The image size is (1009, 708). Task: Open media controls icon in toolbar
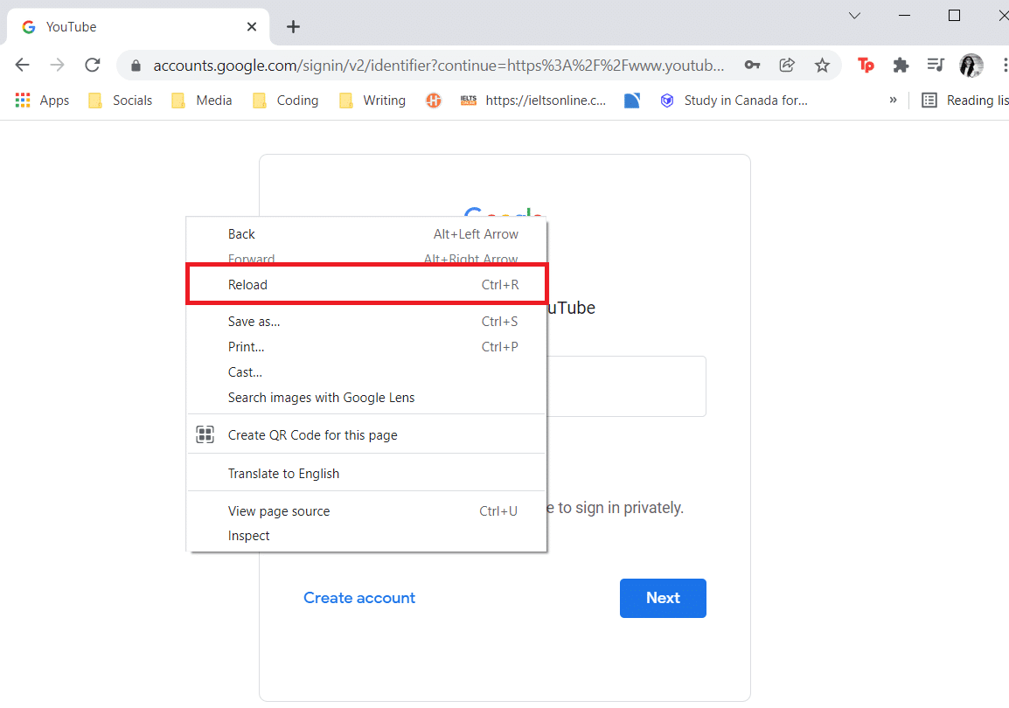(936, 65)
